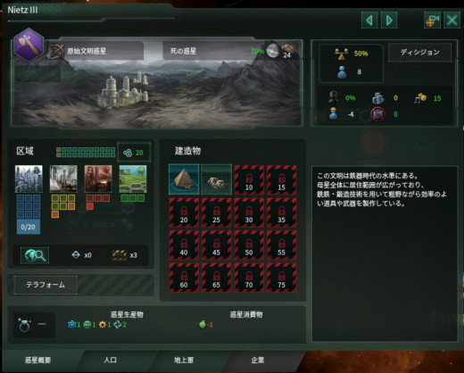Click the ディシジョン button
The height and width of the screenshot is (373, 464).
click(x=419, y=53)
